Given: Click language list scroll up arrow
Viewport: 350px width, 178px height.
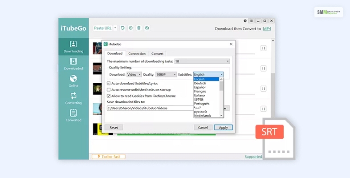Looking at the screenshot, I should point(221,79).
